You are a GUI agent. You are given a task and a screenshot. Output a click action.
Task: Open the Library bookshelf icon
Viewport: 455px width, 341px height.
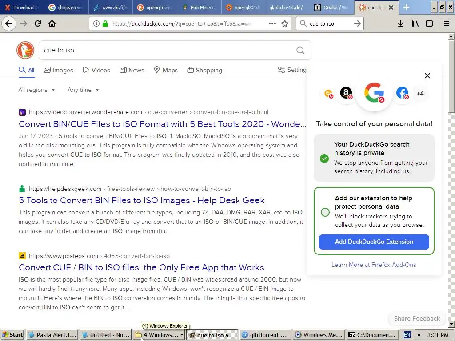pos(415,24)
